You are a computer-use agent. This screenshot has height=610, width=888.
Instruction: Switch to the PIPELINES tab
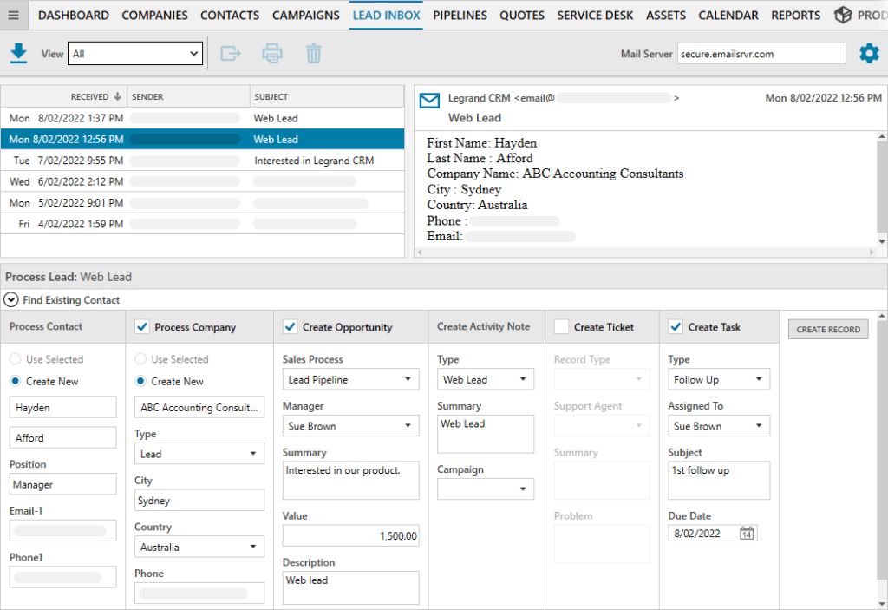(460, 15)
